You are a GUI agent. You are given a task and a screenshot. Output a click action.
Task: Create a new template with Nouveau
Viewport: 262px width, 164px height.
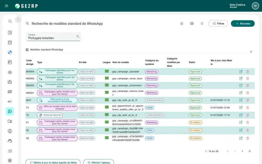243,24
